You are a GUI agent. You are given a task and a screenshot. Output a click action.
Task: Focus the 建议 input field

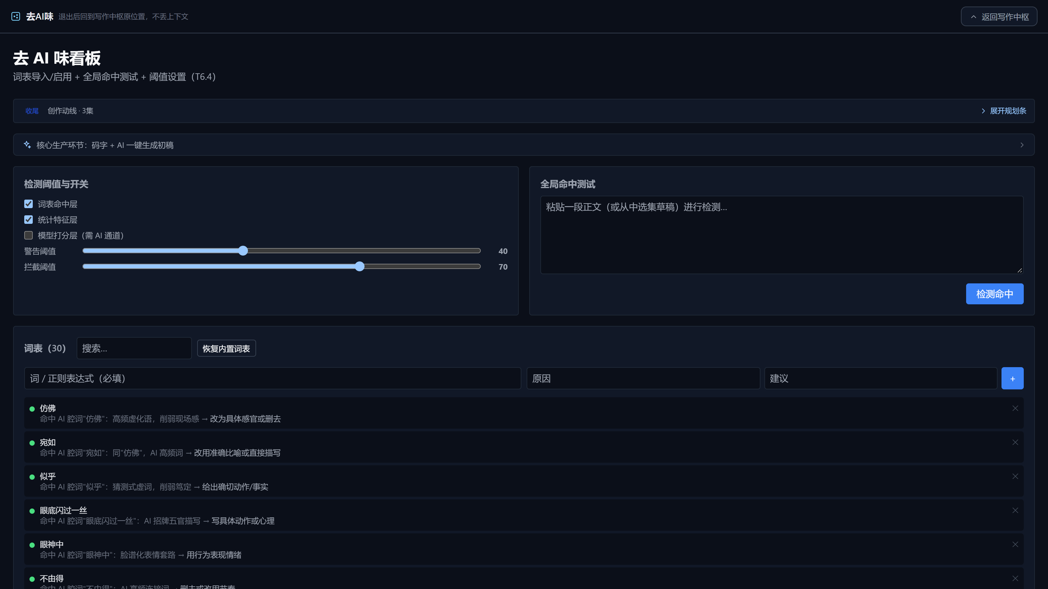[x=880, y=379]
